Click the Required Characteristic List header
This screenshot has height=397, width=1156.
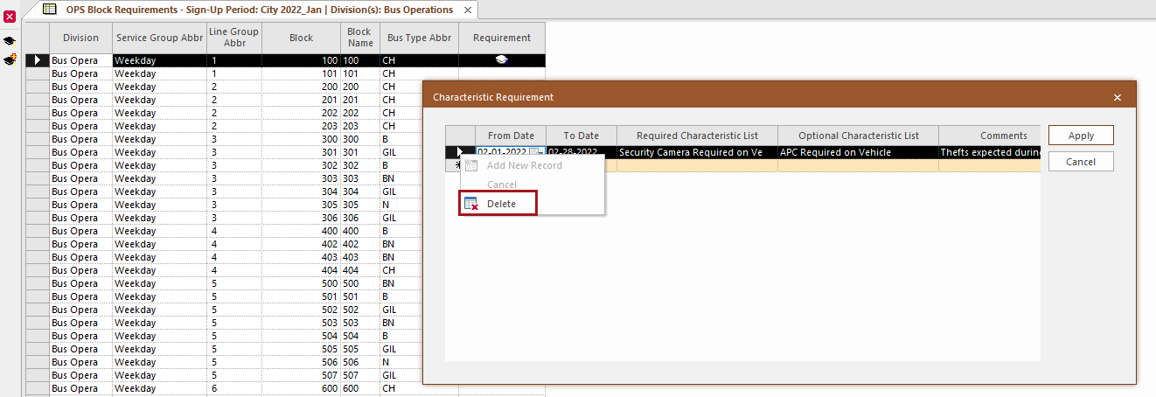695,136
